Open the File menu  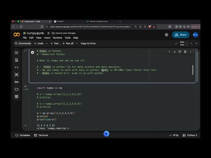click(x=25, y=38)
